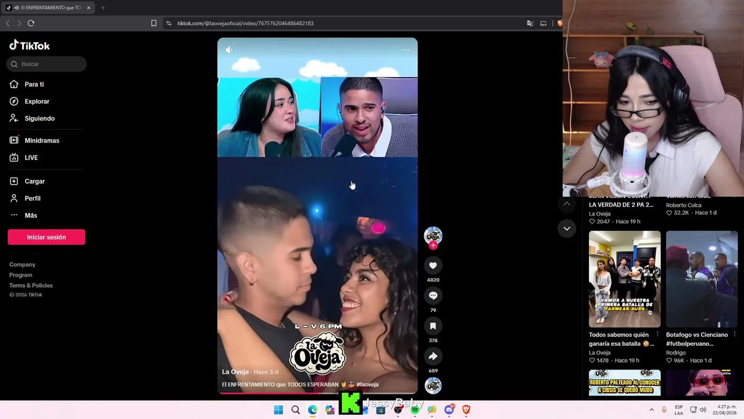This screenshot has width=744, height=419.
Task: Click the translate page icon in the toolbar
Action: click(x=530, y=23)
